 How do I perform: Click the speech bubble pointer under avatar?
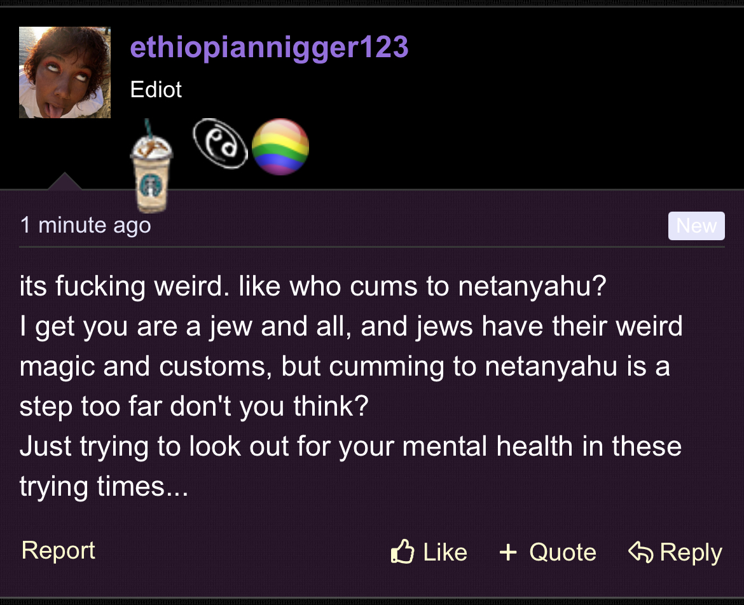click(x=64, y=180)
